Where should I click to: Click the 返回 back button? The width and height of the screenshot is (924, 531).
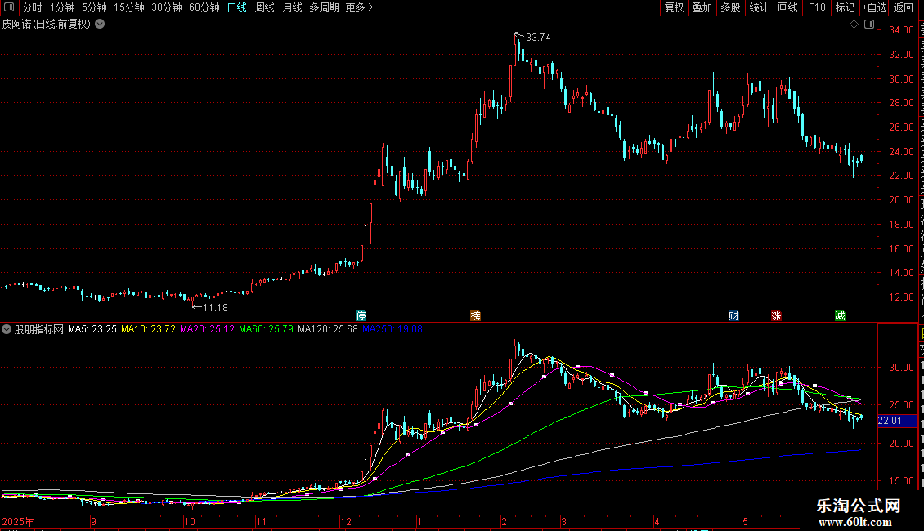tap(903, 7)
